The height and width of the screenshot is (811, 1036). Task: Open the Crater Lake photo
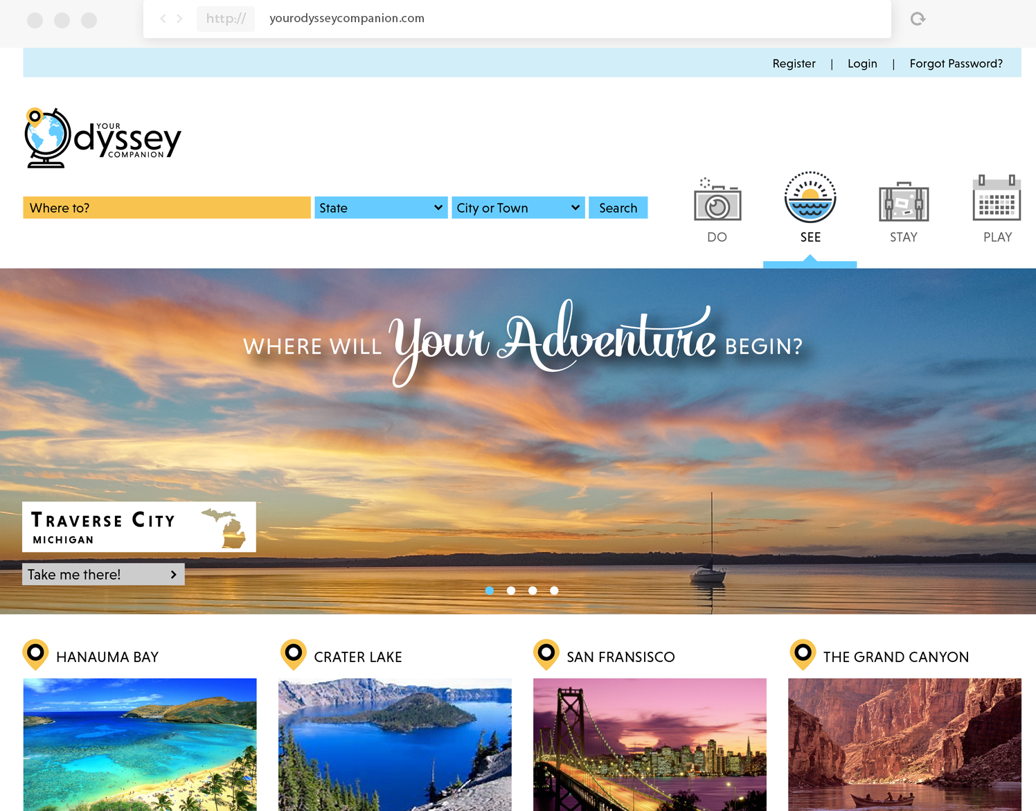click(x=395, y=745)
